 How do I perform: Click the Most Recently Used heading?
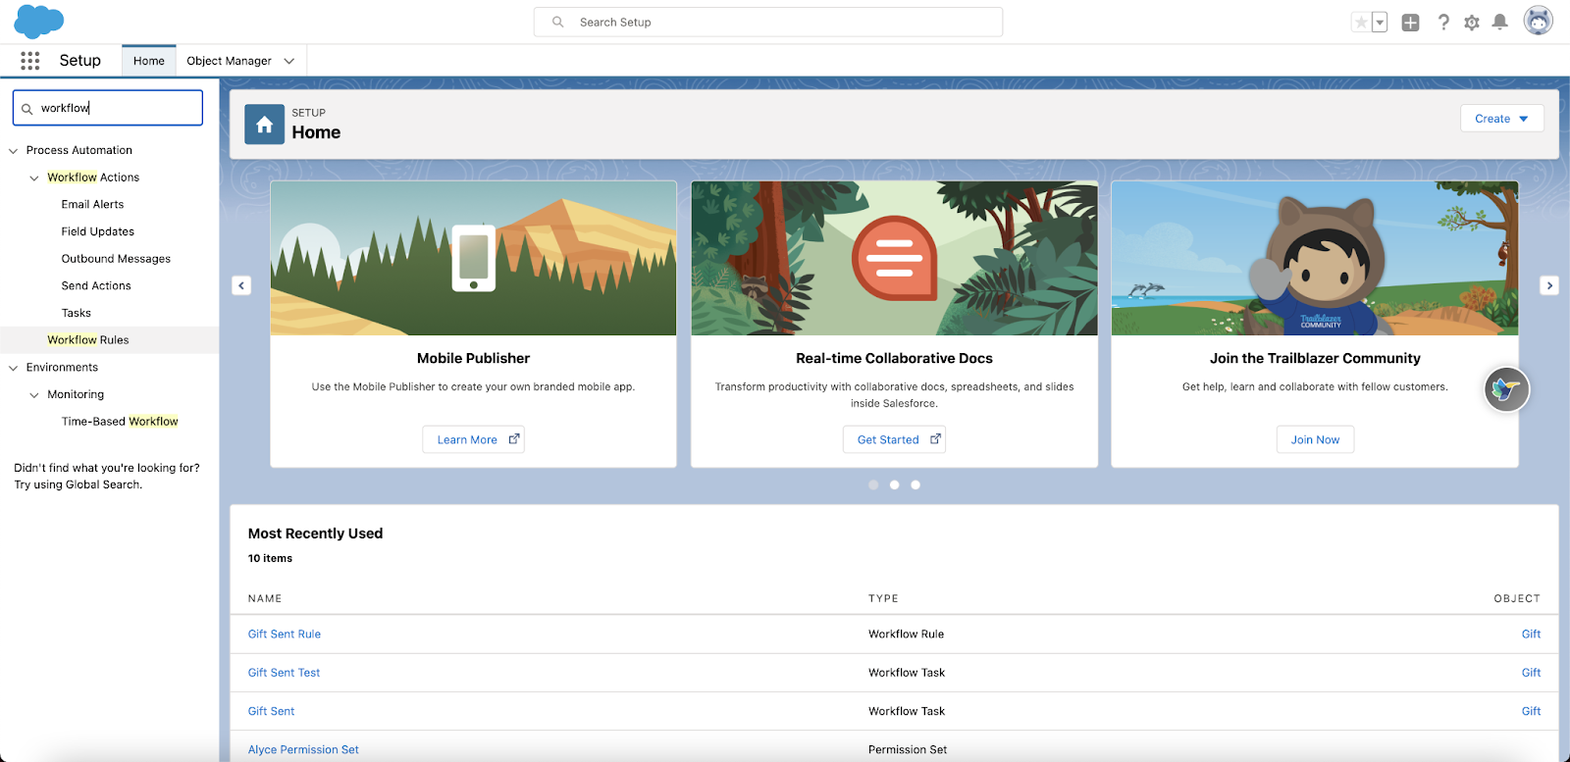[315, 533]
